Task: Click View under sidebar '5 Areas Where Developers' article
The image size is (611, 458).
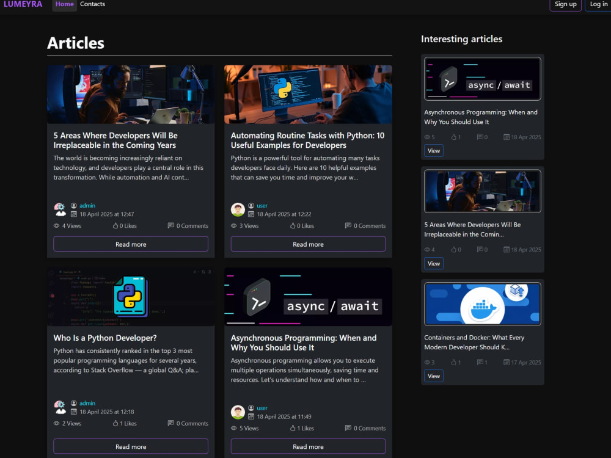Action: click(434, 264)
